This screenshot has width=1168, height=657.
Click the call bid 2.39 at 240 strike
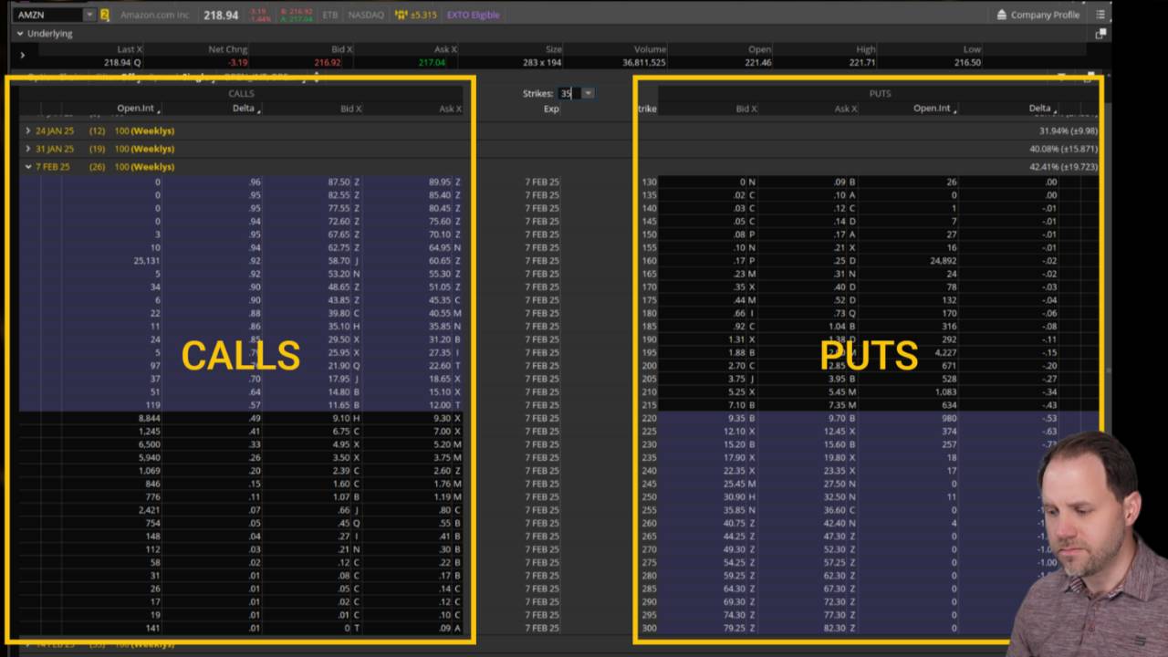pos(341,471)
